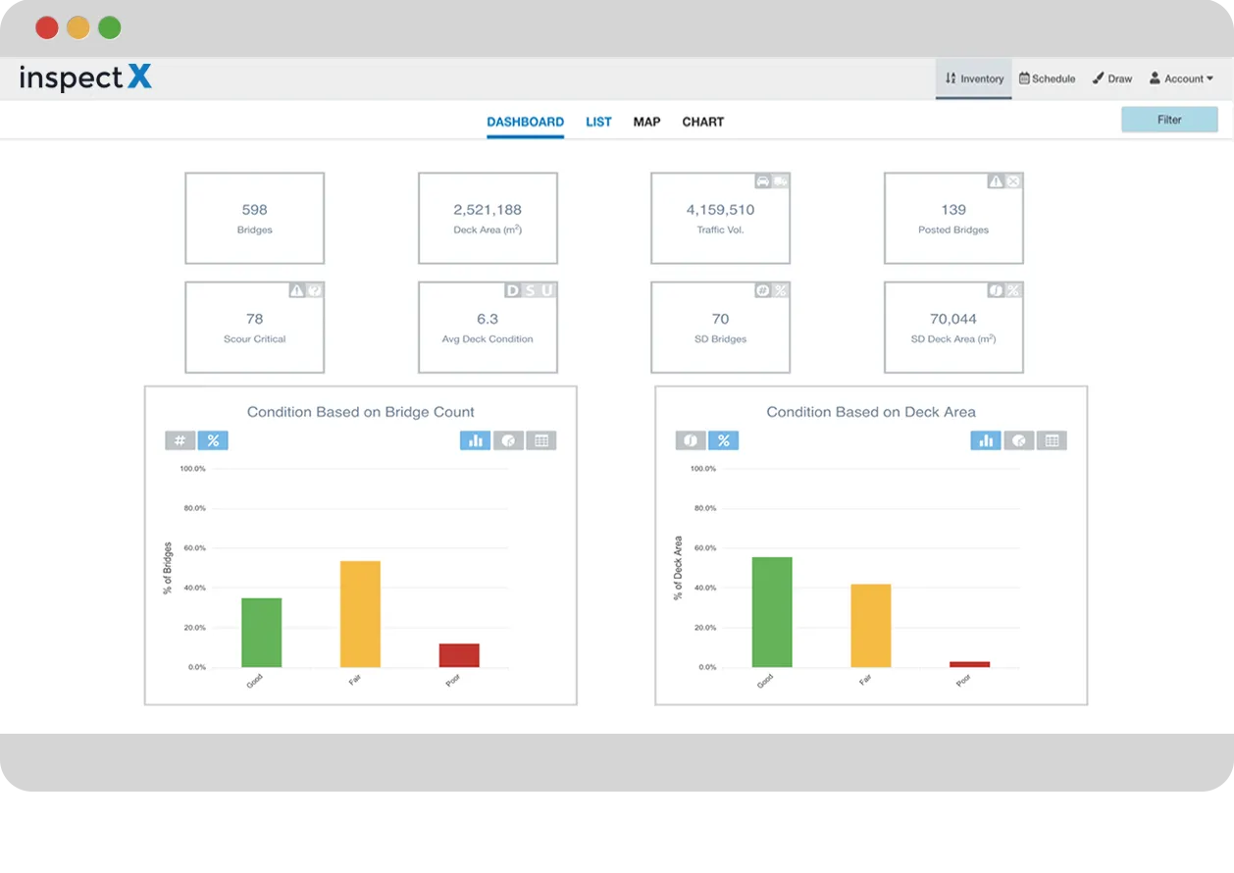Switch the SD Bridges card to percent view
Screen dimensions: 1234x873
780,290
